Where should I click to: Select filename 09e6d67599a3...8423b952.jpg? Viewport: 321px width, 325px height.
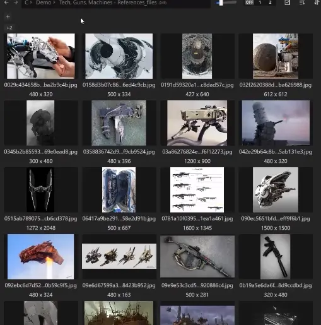(119, 285)
